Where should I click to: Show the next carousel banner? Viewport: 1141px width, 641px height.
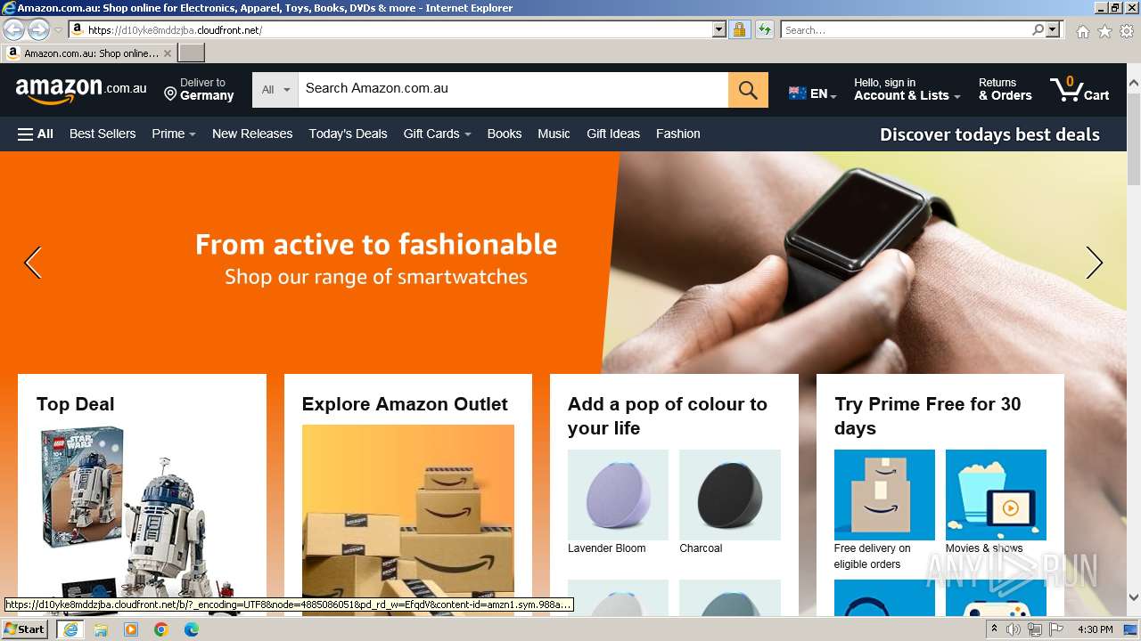1095,263
